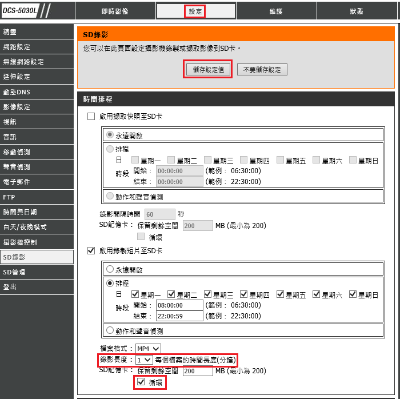Click the recording 開始 time field 08:00:00

pos(179,305)
